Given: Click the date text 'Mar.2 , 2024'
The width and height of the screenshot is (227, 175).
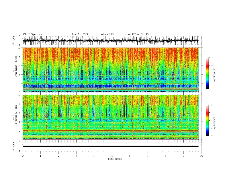Looking at the screenshot, I should [80, 34].
